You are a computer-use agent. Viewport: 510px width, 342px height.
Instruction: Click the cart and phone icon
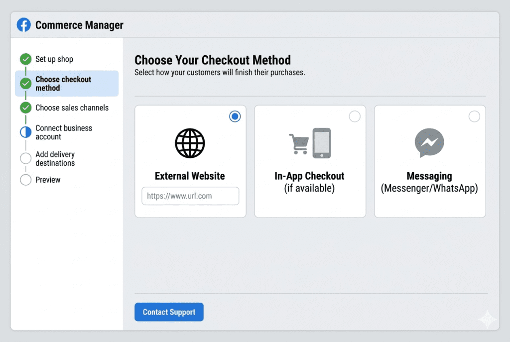(310, 143)
